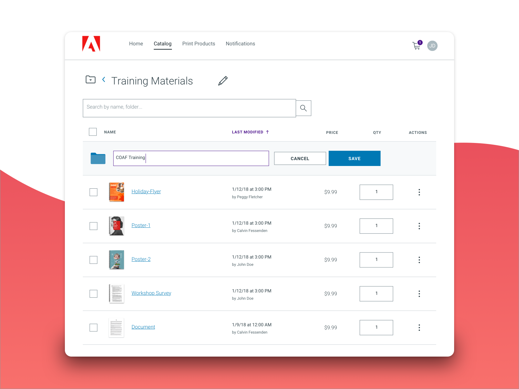Open the actions menu for Poster-2
The width and height of the screenshot is (519, 389).
click(419, 260)
